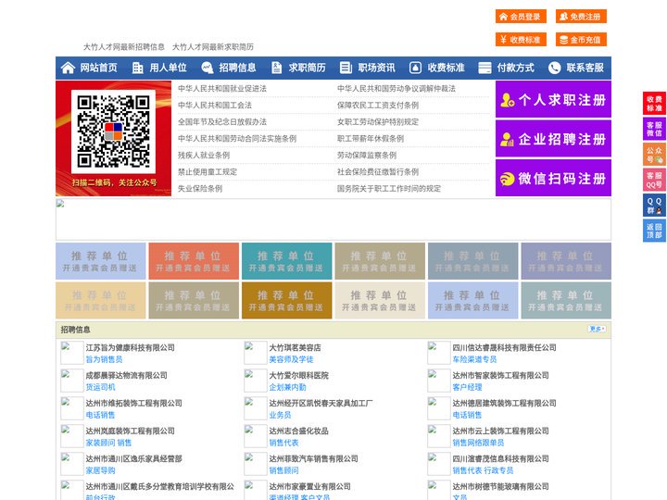Open 保障农民工工资支付条例 link
Viewport: 667px width, 500px height.
(x=378, y=105)
